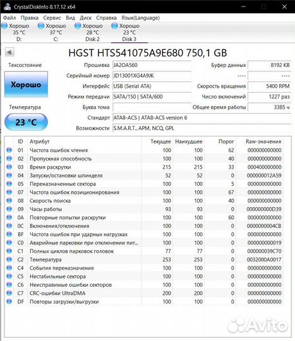Click status icon of row 09 Часы работы

(9, 209)
